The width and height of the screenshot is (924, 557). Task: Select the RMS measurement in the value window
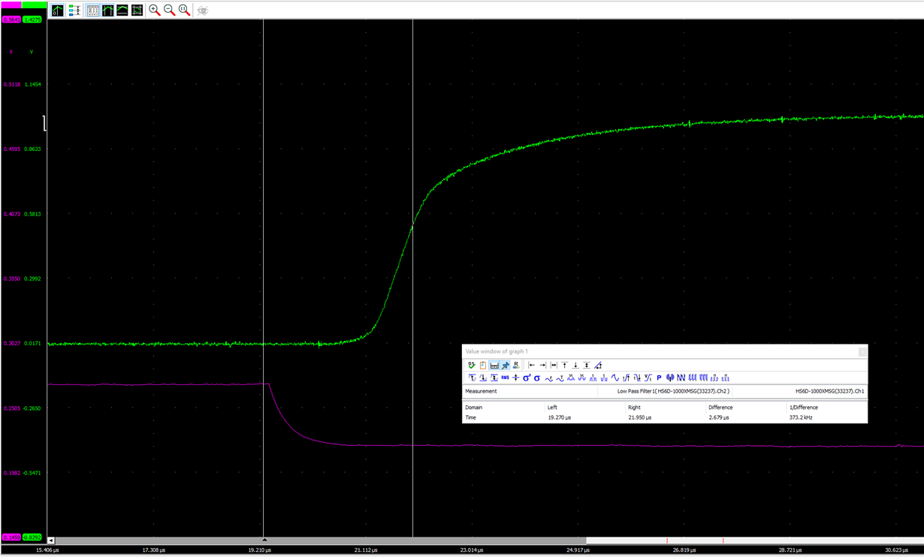click(503, 378)
